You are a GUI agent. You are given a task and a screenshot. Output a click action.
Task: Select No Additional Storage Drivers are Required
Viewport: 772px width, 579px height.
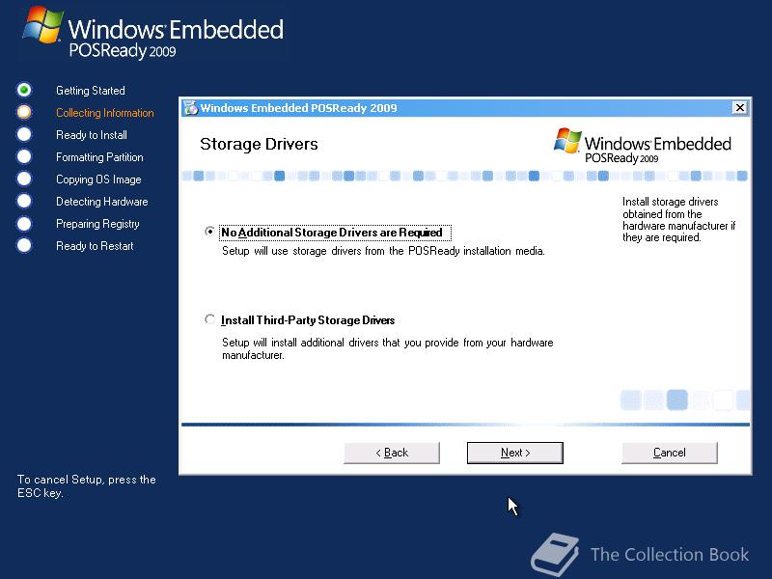(209, 231)
